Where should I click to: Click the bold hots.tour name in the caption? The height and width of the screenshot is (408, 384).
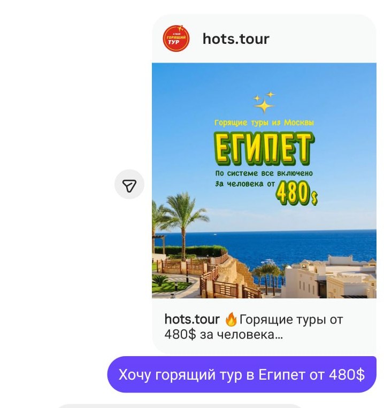[192, 319]
